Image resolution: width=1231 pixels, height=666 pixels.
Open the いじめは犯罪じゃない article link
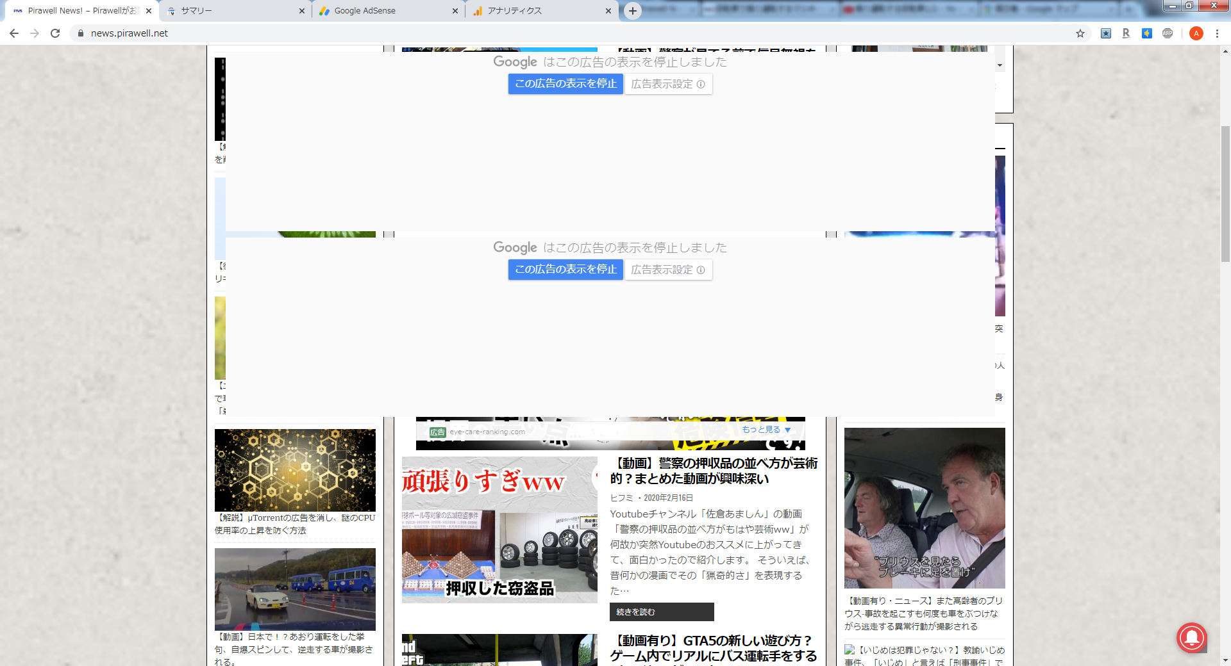click(925, 656)
